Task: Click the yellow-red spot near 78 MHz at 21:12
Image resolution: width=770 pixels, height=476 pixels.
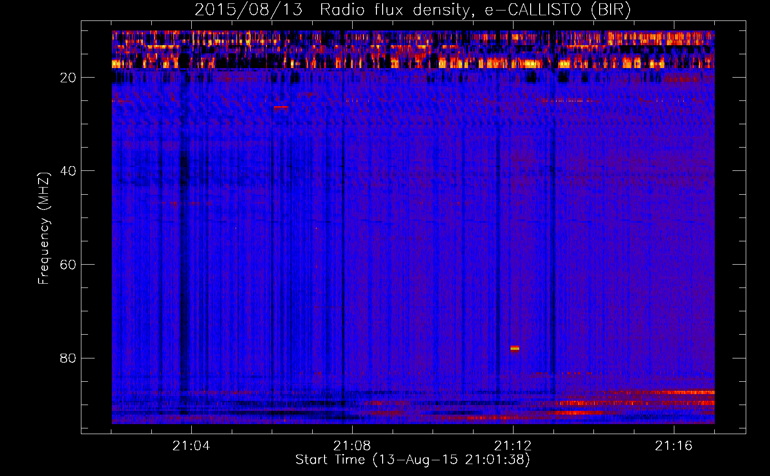Action: (515, 348)
